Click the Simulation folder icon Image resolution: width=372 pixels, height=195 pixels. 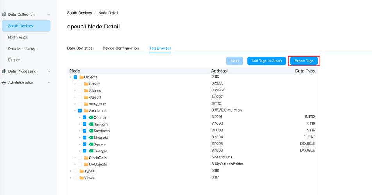click(x=86, y=111)
